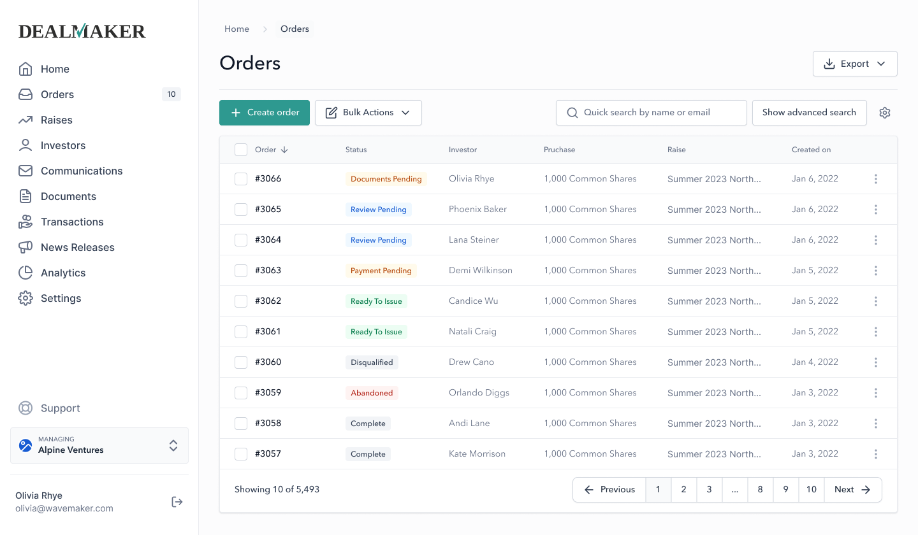The height and width of the screenshot is (535, 918).
Task: Click the Communications envelope icon
Action: coord(25,171)
